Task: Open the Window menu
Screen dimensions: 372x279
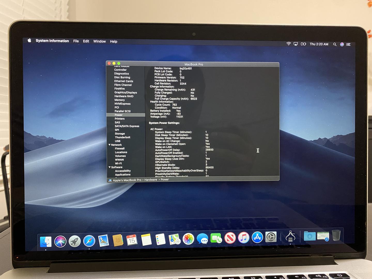Action: click(x=99, y=41)
